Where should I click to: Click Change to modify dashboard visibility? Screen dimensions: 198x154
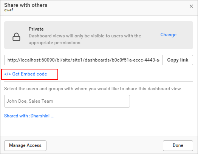[x=168, y=35]
